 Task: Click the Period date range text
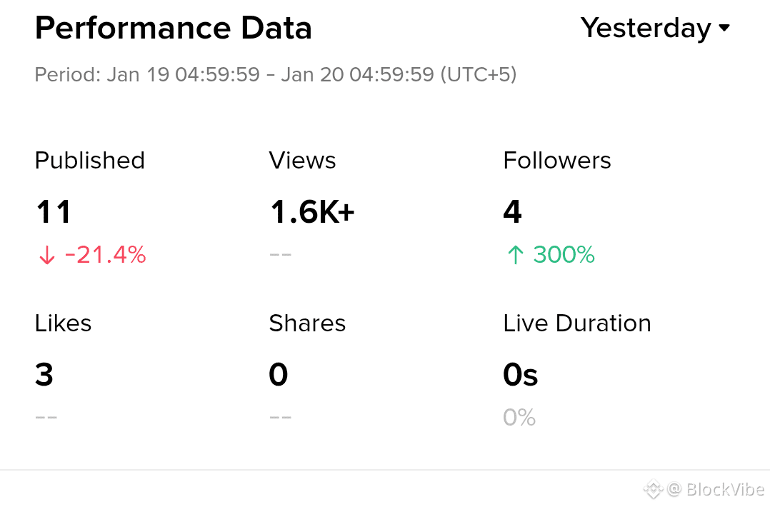tap(275, 74)
